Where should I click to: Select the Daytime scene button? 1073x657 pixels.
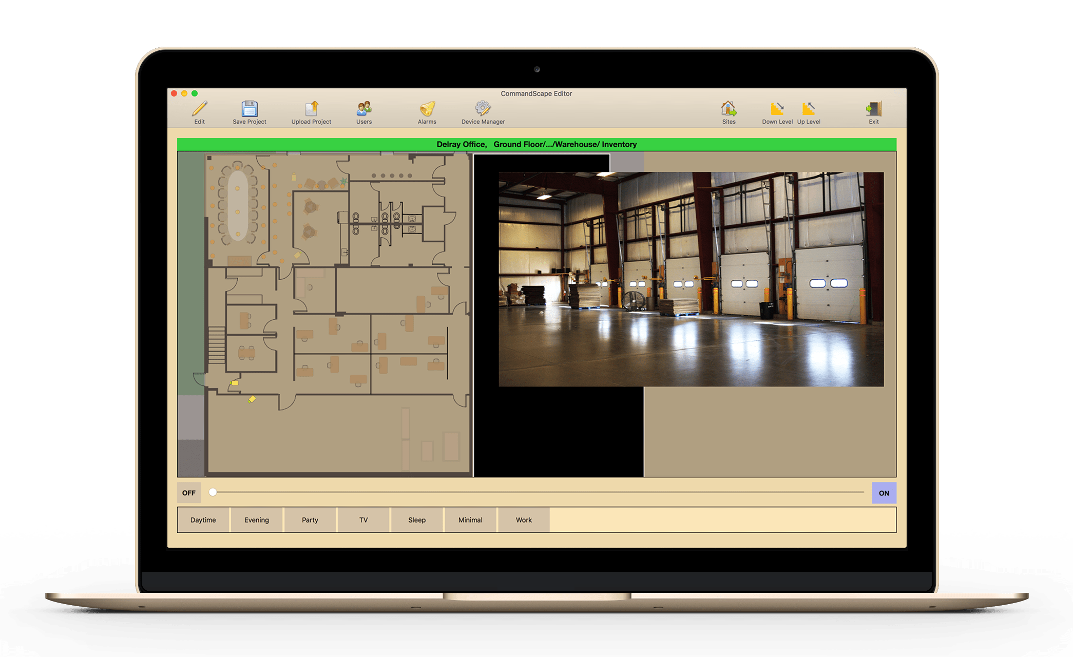coord(203,520)
